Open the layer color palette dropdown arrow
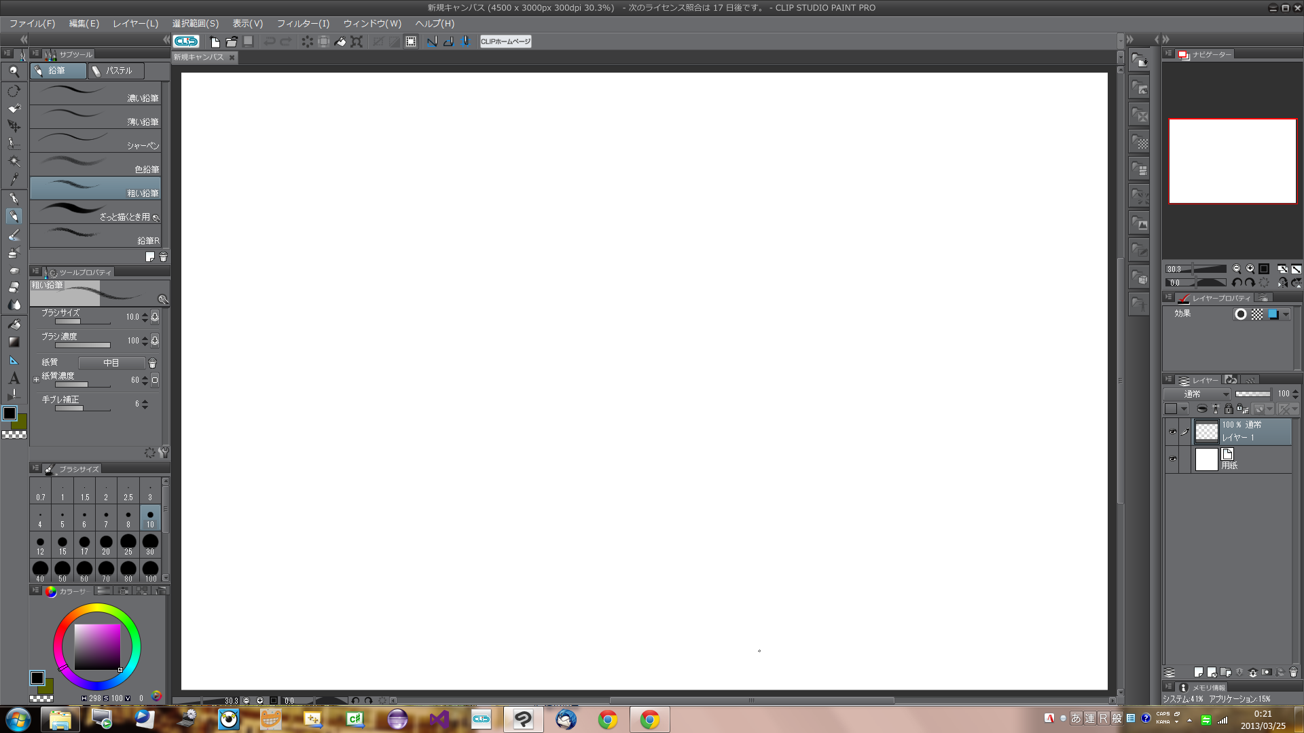 pos(1184,409)
